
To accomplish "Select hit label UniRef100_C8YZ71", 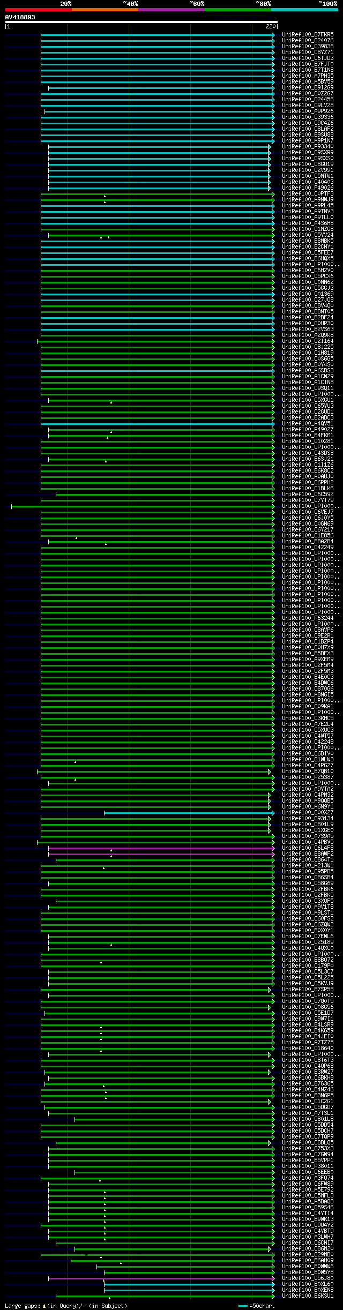I will click(x=308, y=53).
